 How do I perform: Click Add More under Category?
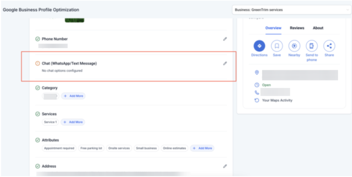click(x=73, y=96)
